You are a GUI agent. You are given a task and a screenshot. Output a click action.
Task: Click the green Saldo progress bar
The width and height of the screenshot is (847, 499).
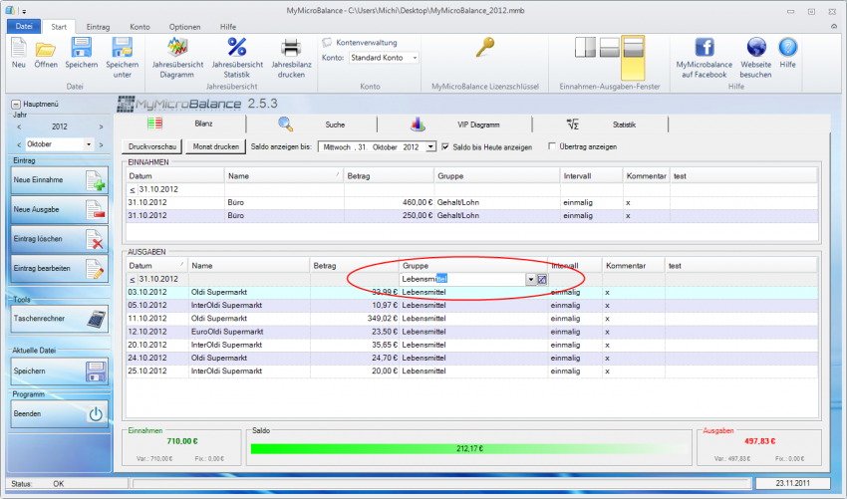pos(466,448)
